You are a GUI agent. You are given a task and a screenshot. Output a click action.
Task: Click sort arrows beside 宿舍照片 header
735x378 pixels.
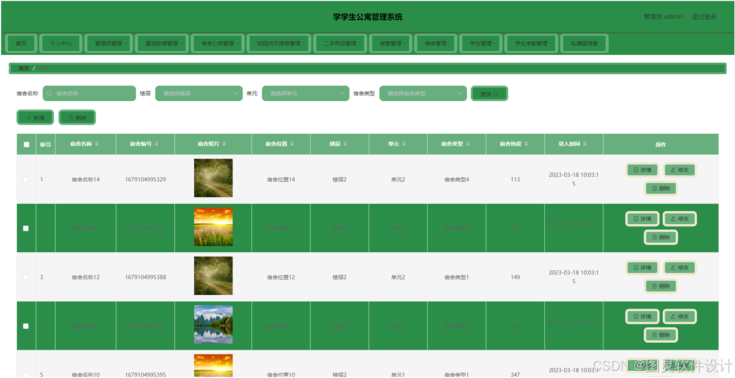coord(224,144)
